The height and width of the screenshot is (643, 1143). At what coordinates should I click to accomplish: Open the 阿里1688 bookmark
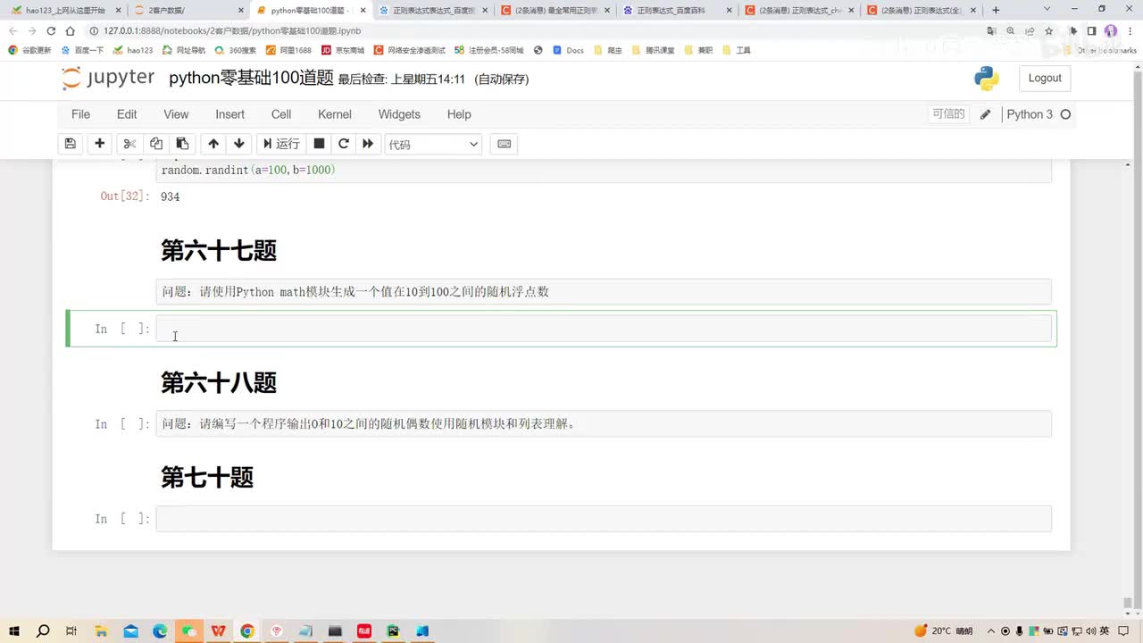[288, 50]
